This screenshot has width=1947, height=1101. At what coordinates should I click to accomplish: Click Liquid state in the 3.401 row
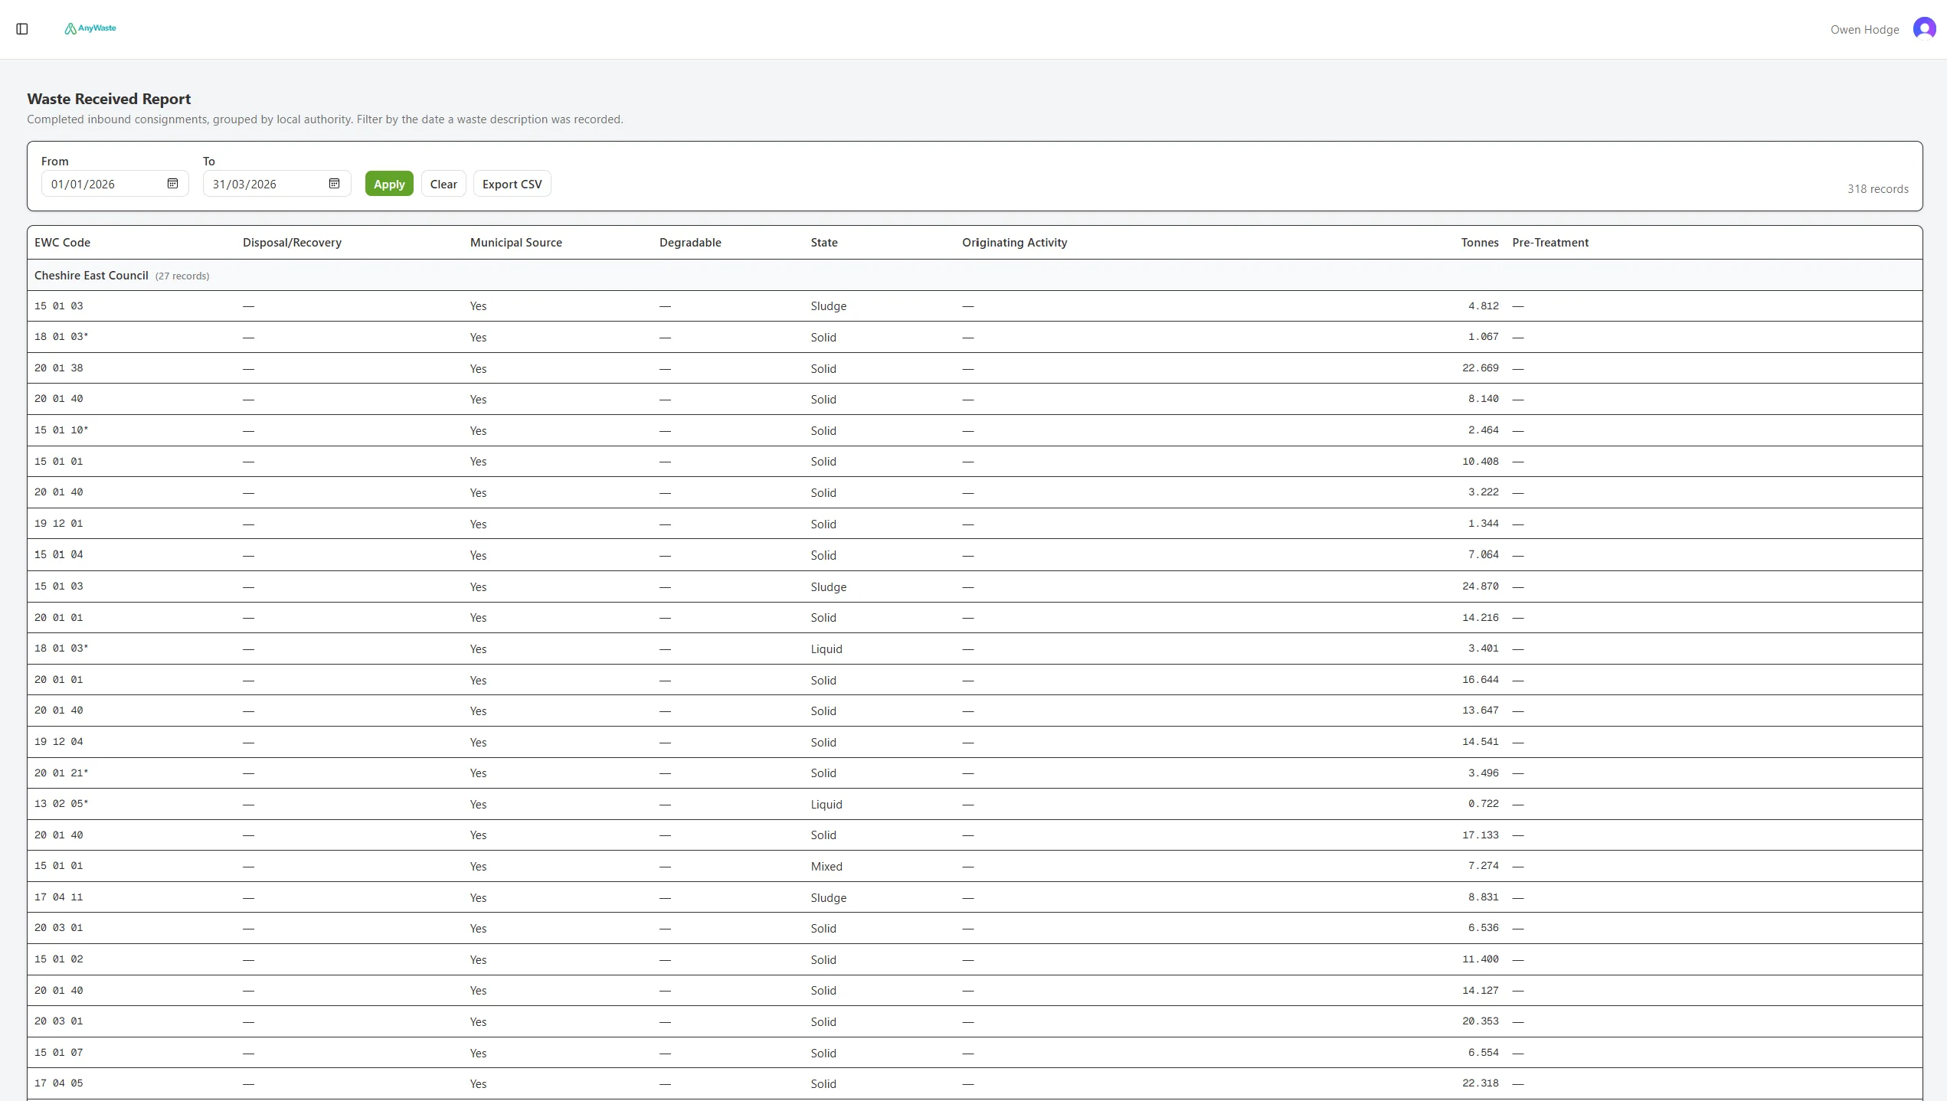click(826, 649)
